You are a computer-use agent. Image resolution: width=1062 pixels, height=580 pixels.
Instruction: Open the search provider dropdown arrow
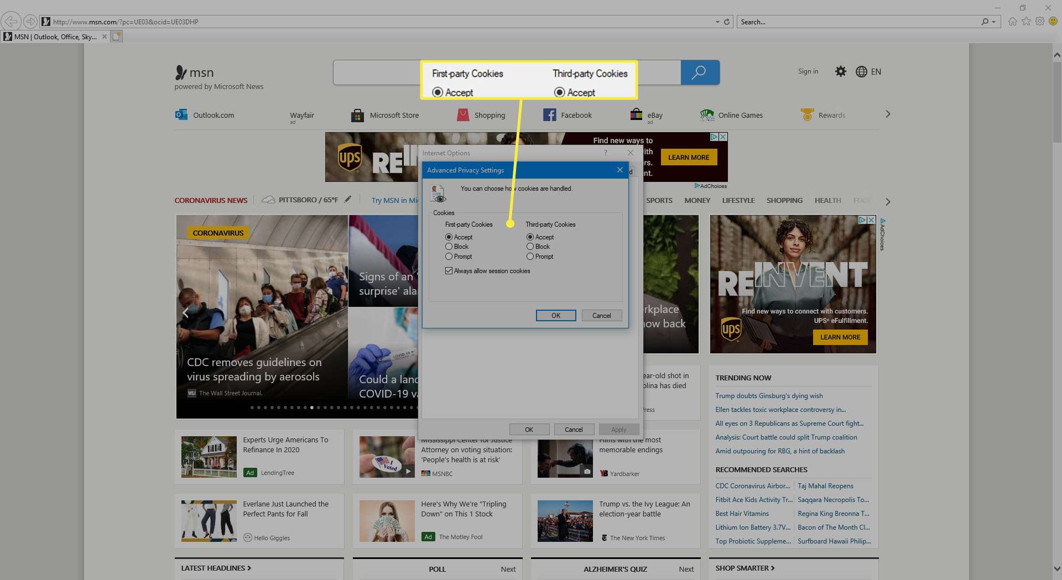(994, 22)
